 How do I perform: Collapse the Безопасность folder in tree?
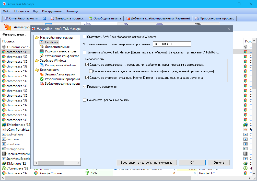tap(37, 70)
